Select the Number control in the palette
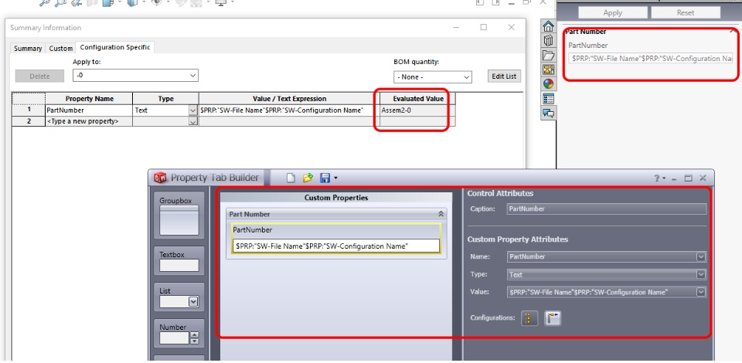Image resolution: width=742 pixels, height=363 pixels. pos(179,334)
